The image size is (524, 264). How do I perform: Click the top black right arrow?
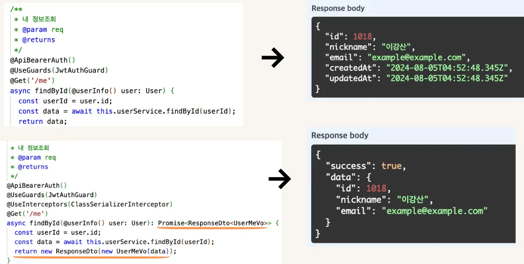[272, 58]
